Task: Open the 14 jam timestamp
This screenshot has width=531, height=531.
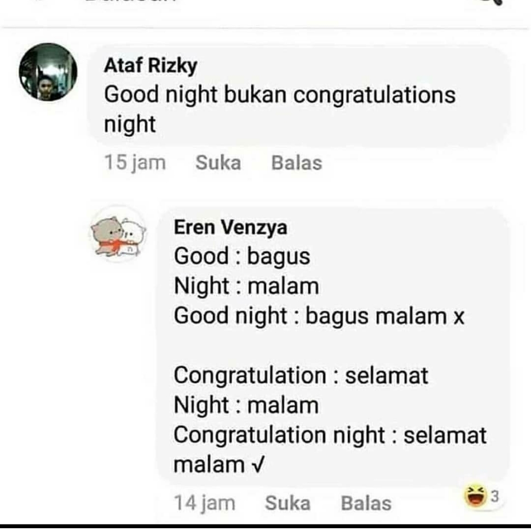Action: 205,503
